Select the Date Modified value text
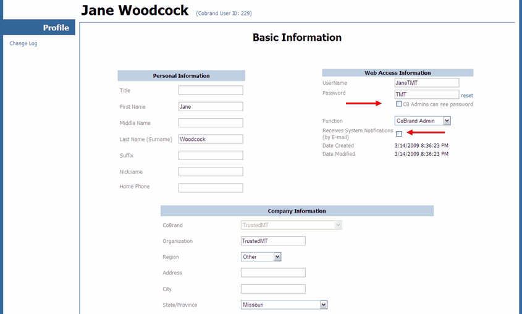This screenshot has height=314, width=522. (421, 154)
